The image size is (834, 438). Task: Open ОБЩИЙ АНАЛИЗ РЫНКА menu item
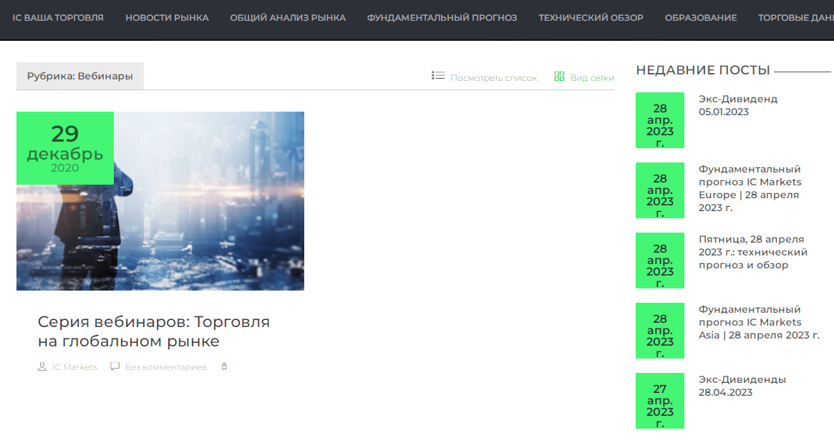(x=288, y=18)
